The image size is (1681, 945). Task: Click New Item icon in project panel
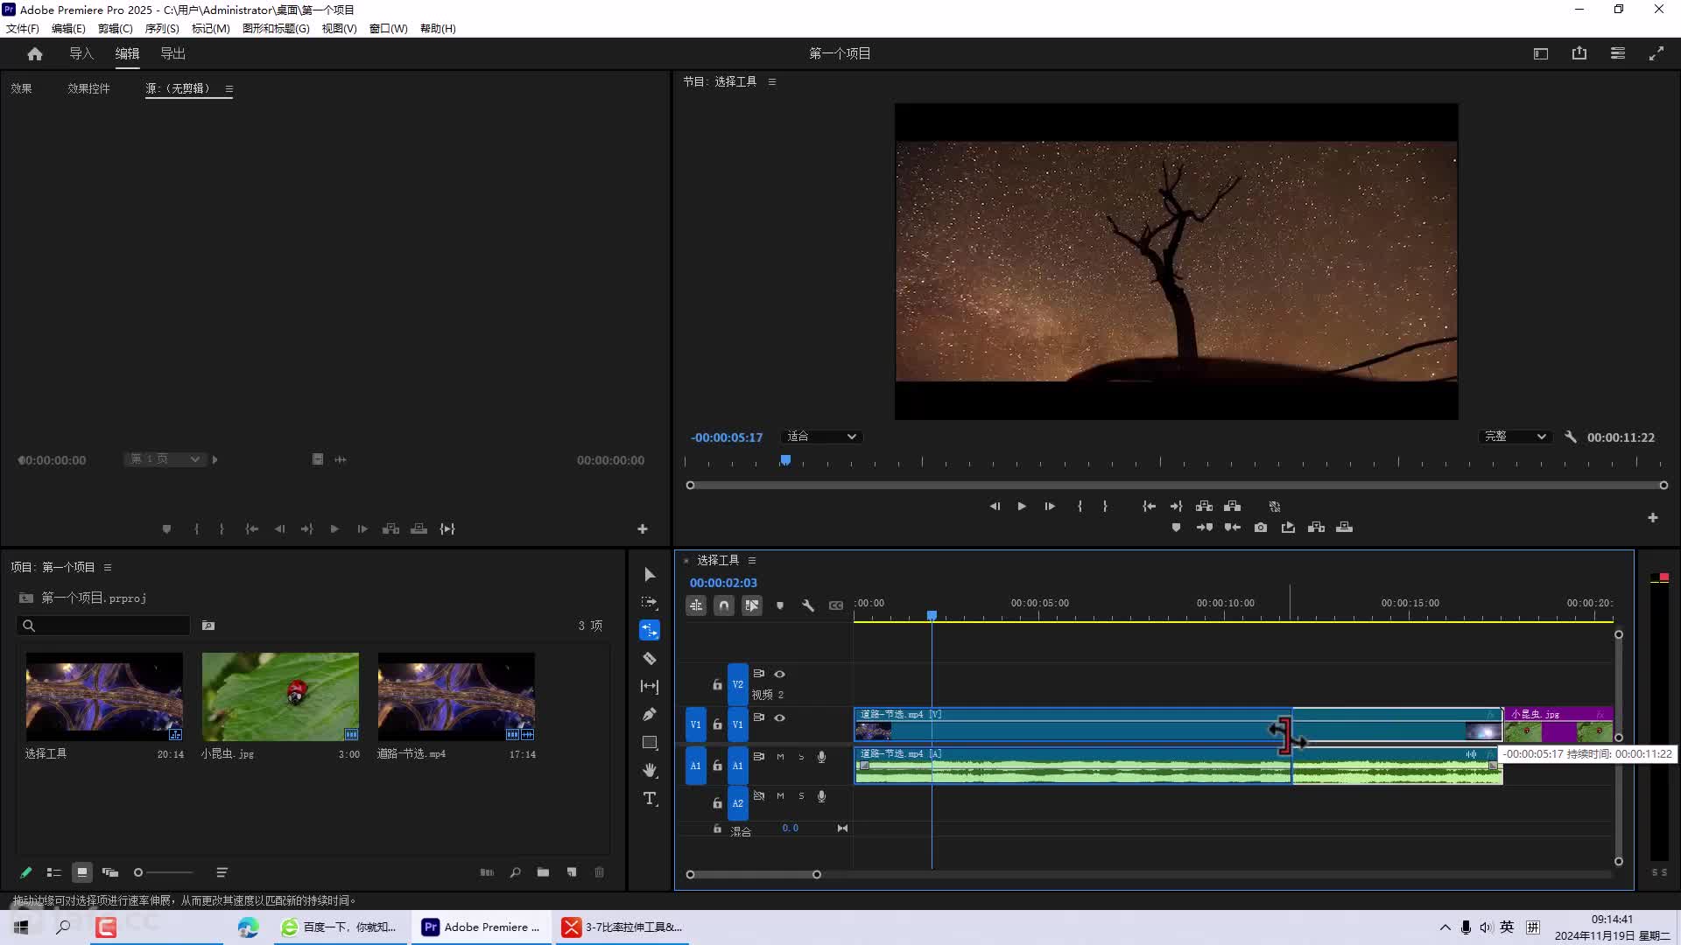click(572, 872)
